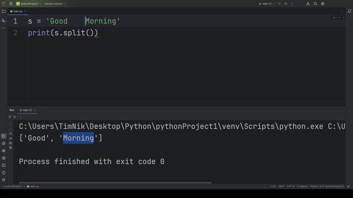Click the highlighted Morning text in console
353x198 pixels.
[78, 138]
